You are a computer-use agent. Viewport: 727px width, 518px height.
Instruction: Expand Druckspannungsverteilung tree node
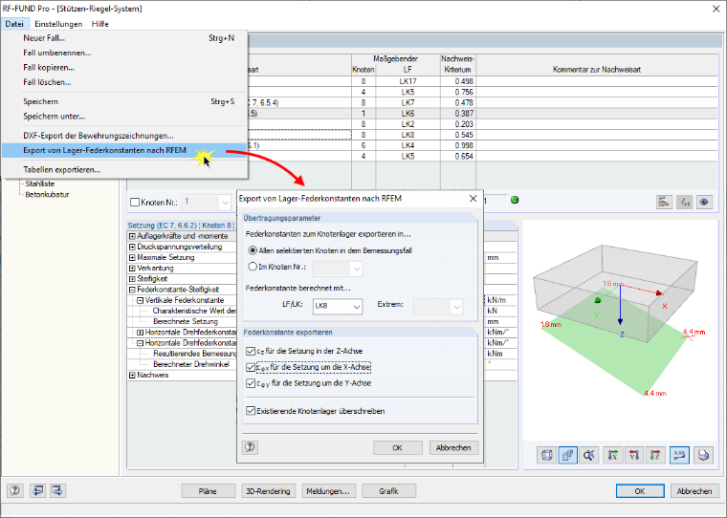(x=132, y=247)
